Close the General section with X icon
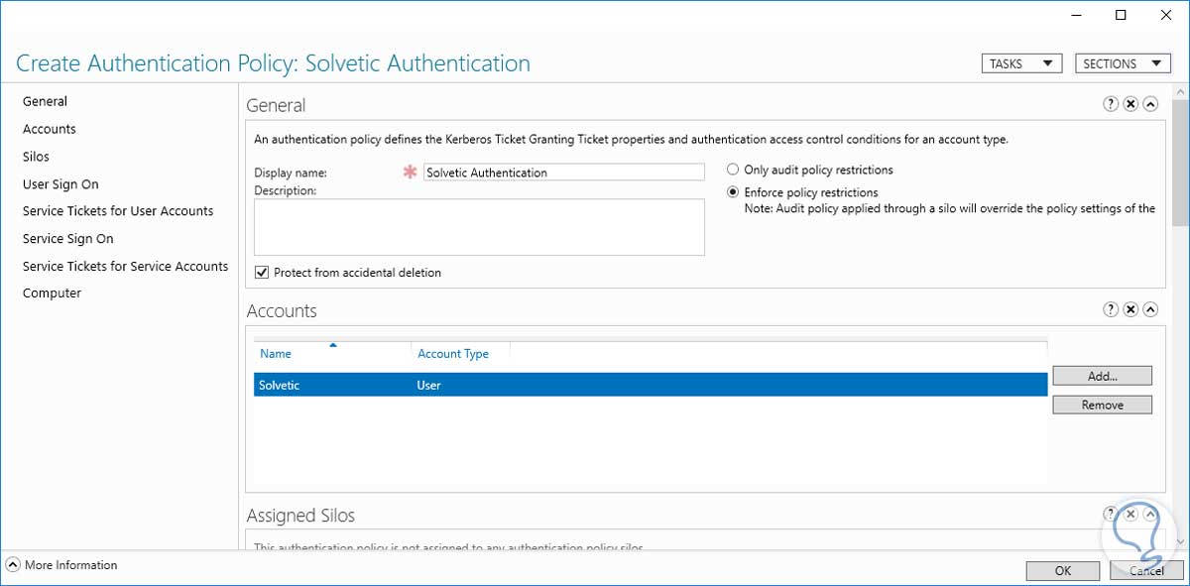The width and height of the screenshot is (1190, 586). 1130,104
